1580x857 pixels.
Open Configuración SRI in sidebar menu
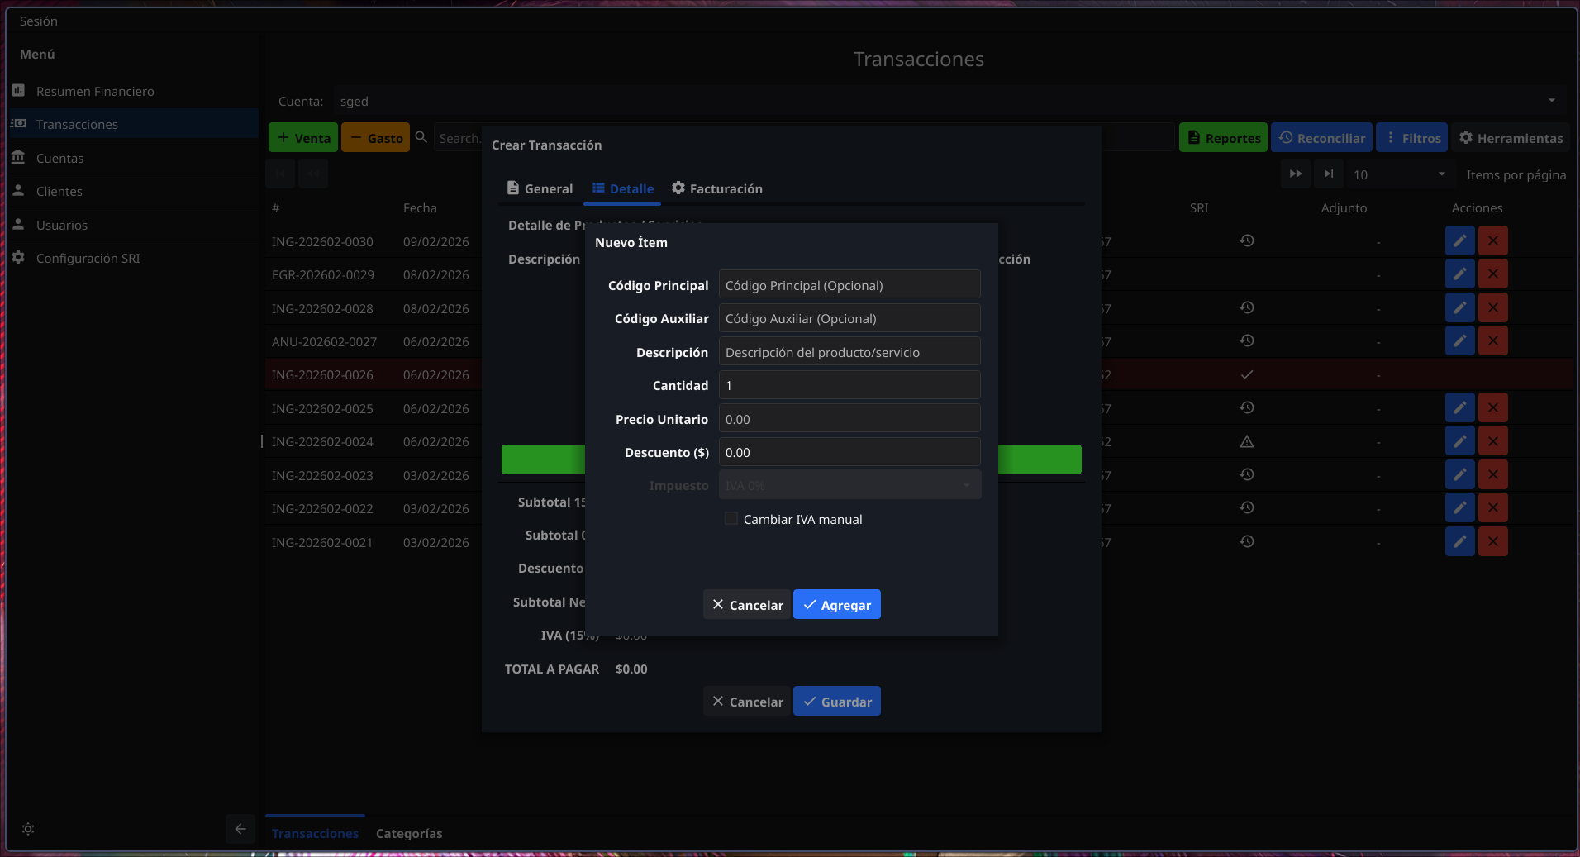[88, 258]
